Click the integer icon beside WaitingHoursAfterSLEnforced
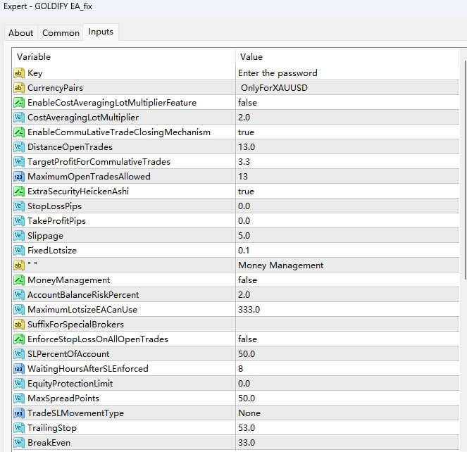Viewport: 467px width, 452px height. click(x=18, y=369)
